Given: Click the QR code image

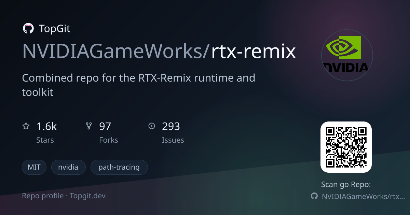Looking at the screenshot, I should click(346, 147).
